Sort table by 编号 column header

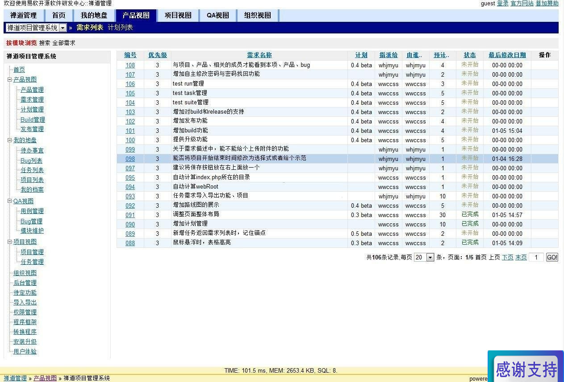tap(130, 55)
